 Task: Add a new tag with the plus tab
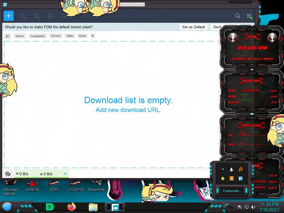pyautogui.click(x=93, y=36)
